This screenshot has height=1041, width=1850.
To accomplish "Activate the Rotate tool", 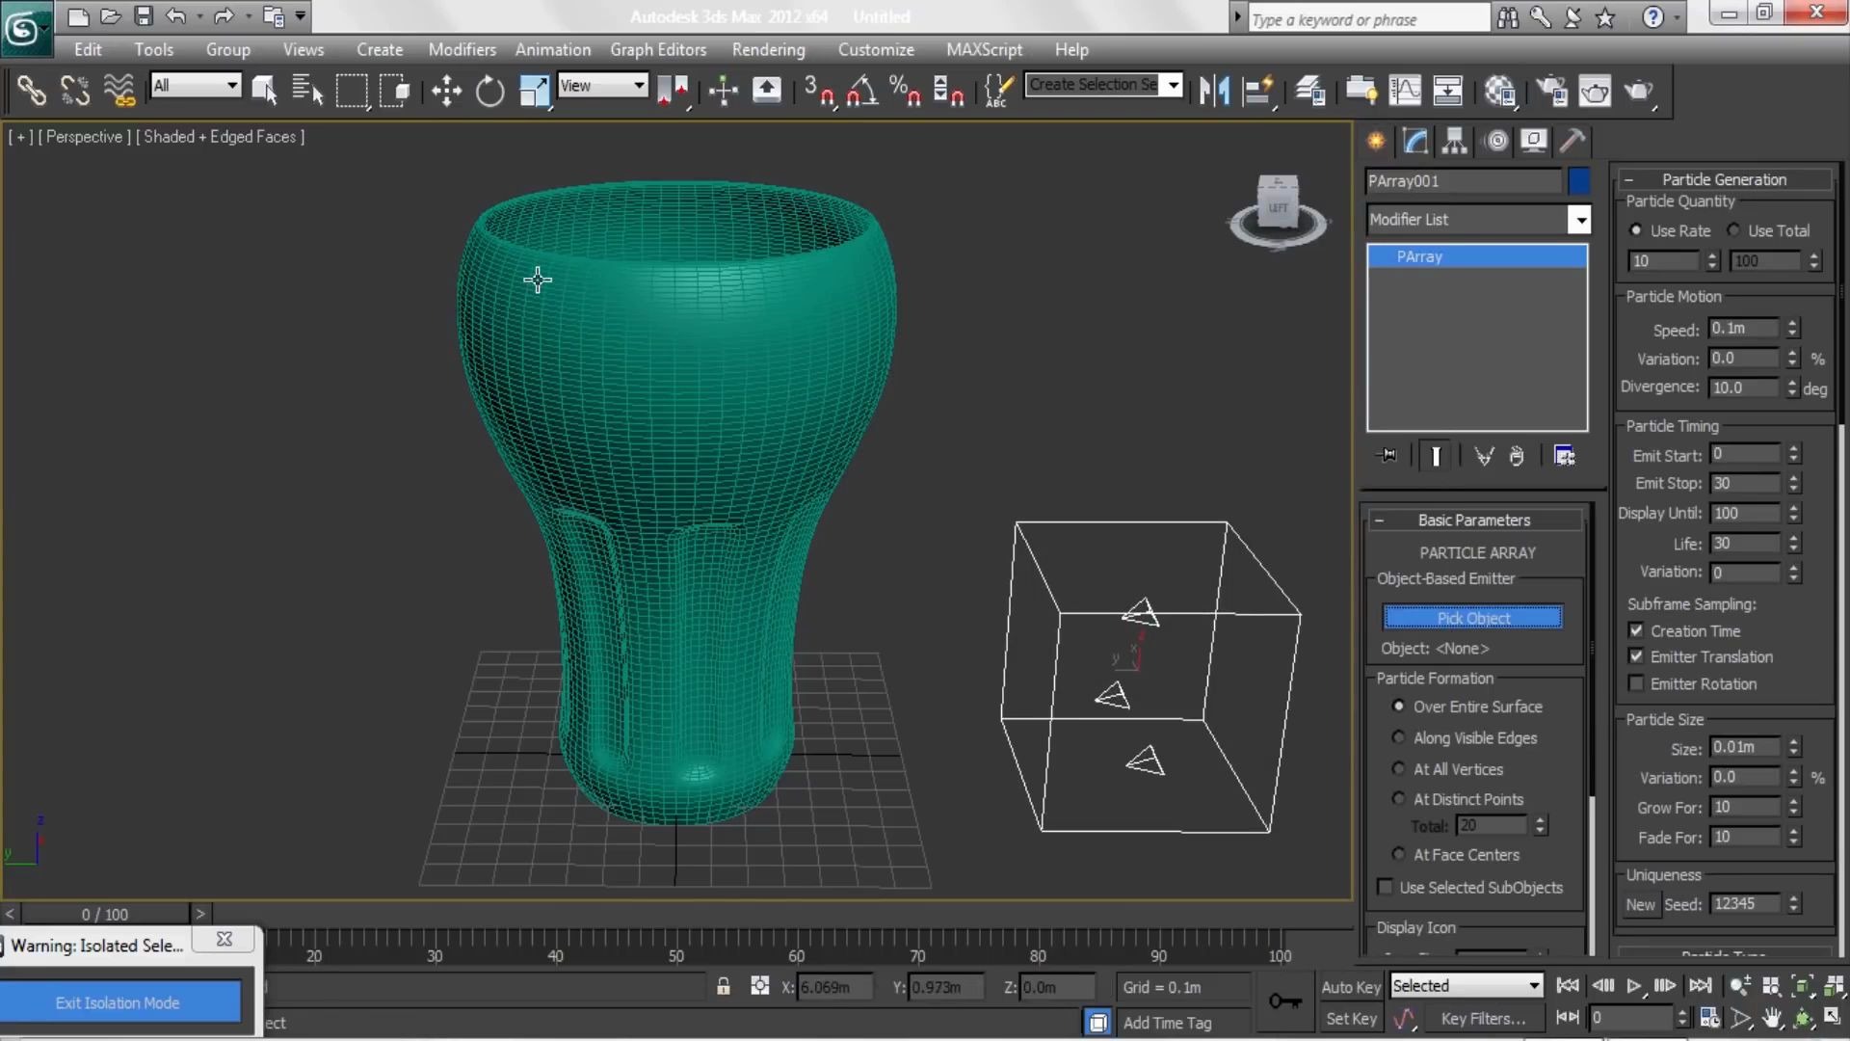I will click(489, 90).
